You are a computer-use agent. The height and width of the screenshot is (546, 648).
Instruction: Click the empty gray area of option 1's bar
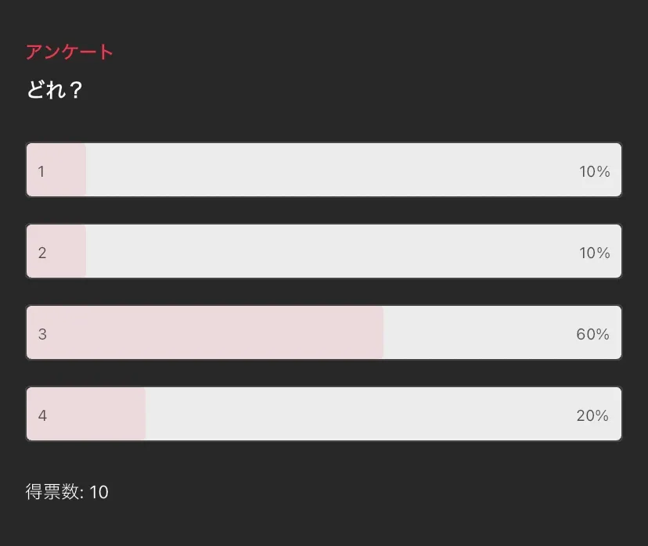(x=329, y=170)
